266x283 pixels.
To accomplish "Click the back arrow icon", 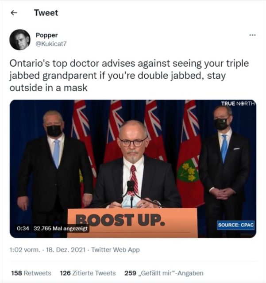I will (x=14, y=13).
